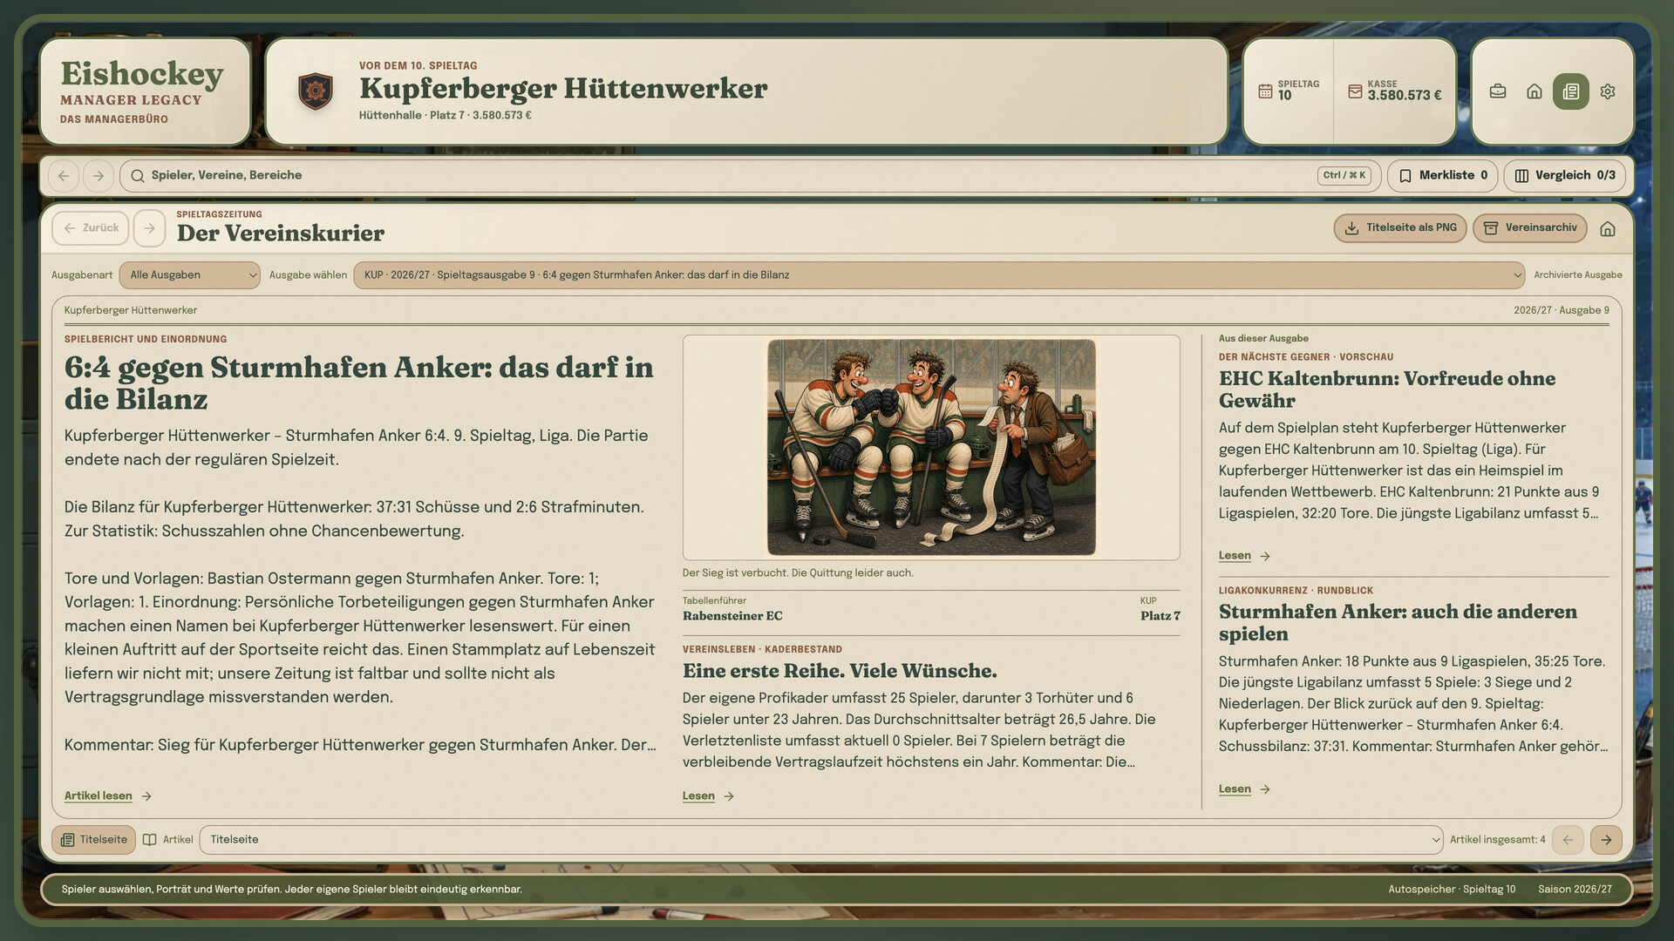Open the Titelseite article selector dropdown

point(820,840)
